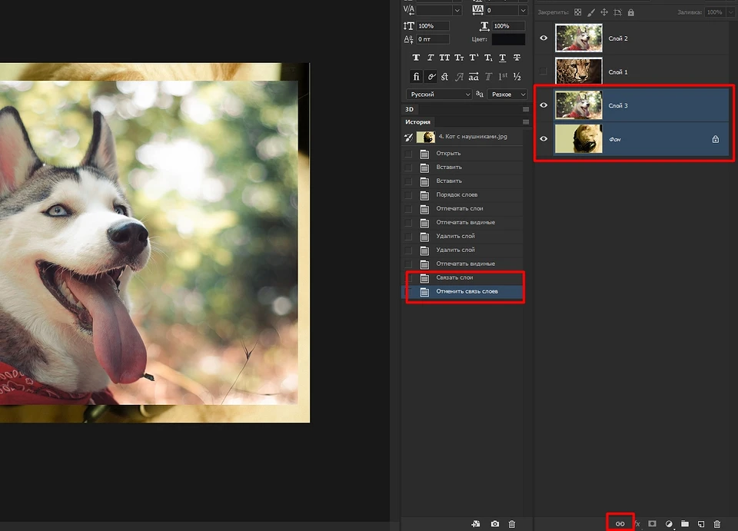738x531 pixels.
Task: Select the История panel tab
Action: [418, 122]
